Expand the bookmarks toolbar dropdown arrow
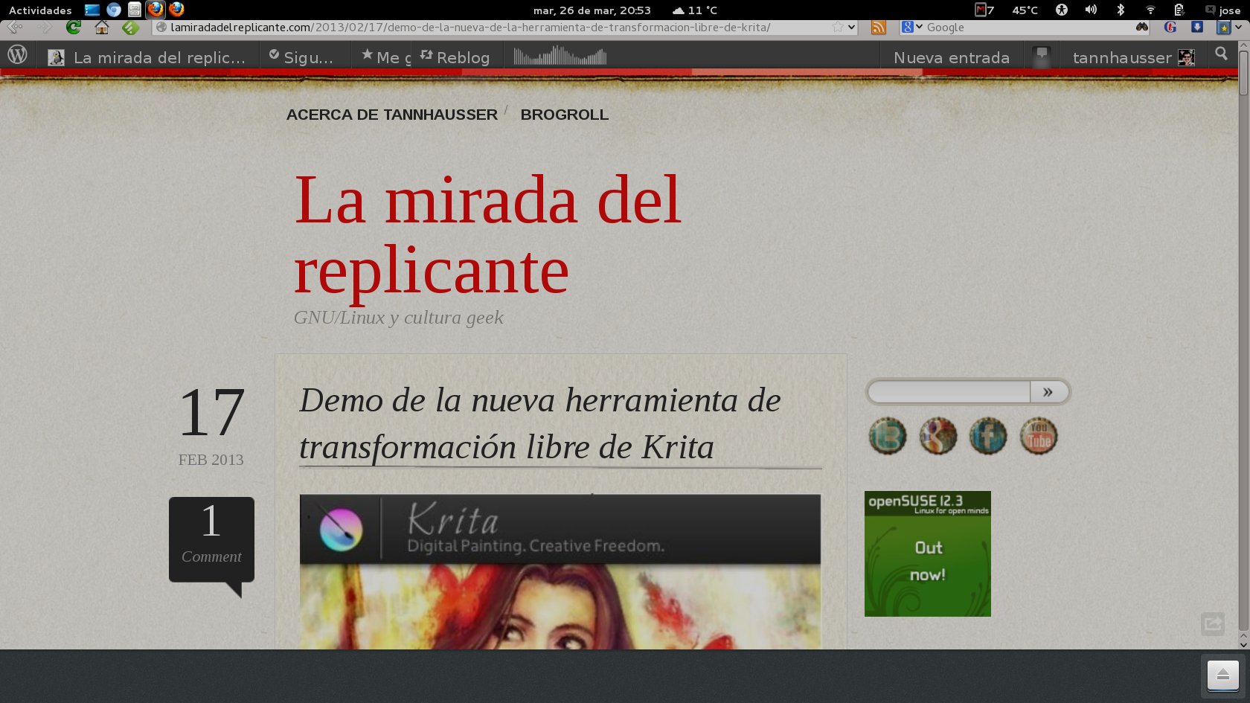This screenshot has width=1250, height=703. pyautogui.click(x=1238, y=28)
